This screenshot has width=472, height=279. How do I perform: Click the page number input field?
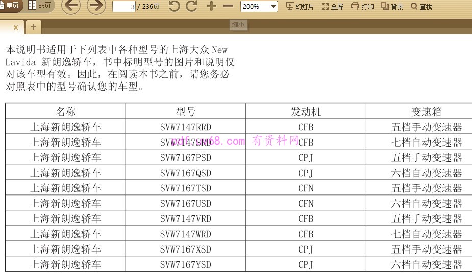[123, 7]
